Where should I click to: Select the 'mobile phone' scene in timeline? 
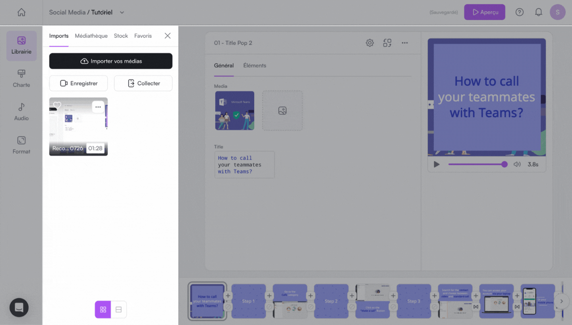(538, 301)
